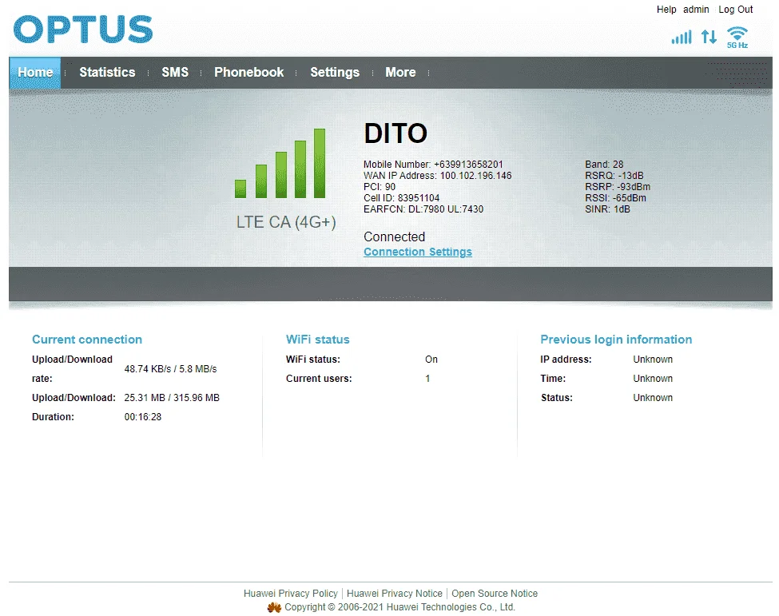Click the Current connection heading

coord(87,340)
